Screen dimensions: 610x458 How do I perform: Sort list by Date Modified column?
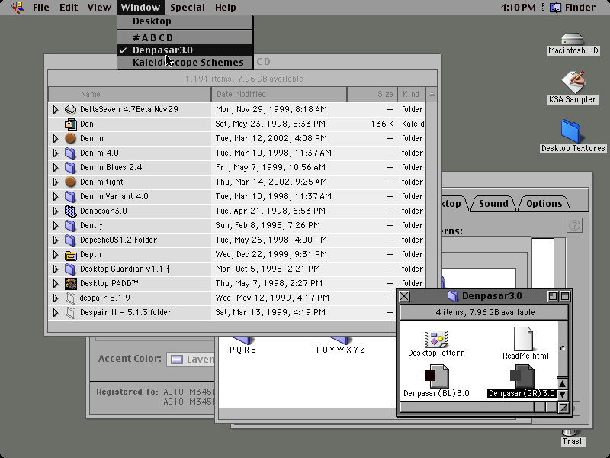coord(279,94)
